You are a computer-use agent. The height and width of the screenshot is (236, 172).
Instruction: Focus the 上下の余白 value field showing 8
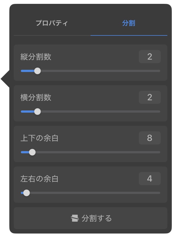pyautogui.click(x=150, y=138)
